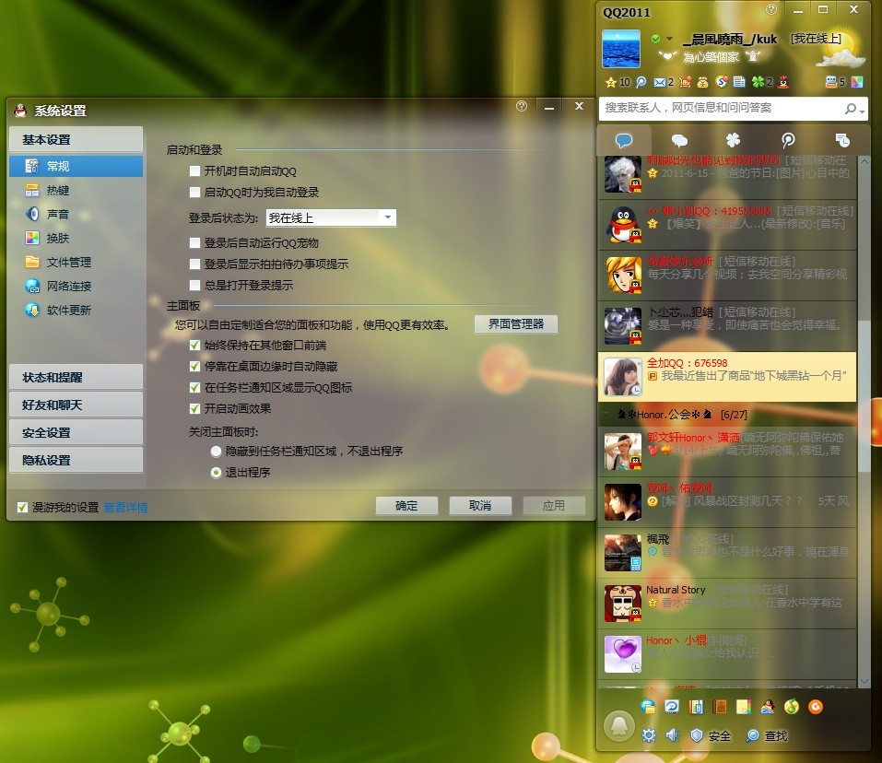The image size is (882, 763).
Task: Open QQ Zone star icon in QQ2011
Action: (x=611, y=83)
